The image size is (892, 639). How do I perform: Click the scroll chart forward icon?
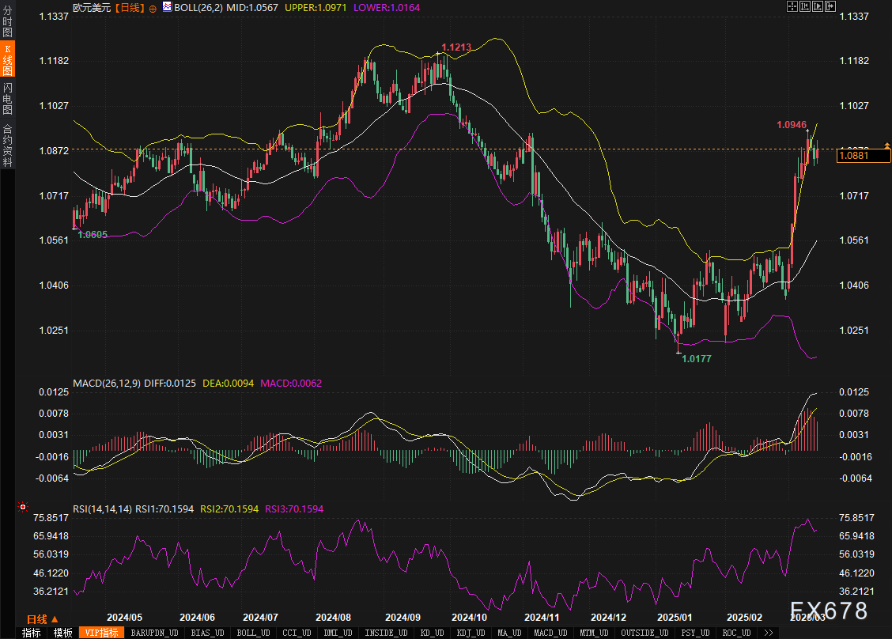818,6
